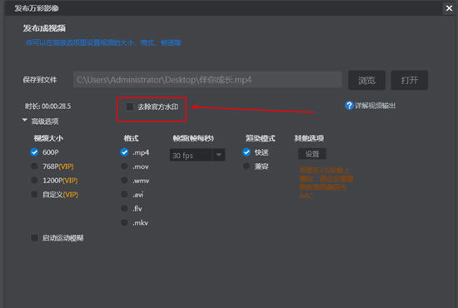458x308 pixels.
Task: Choose the .mp4 format
Action: [x=124, y=152]
